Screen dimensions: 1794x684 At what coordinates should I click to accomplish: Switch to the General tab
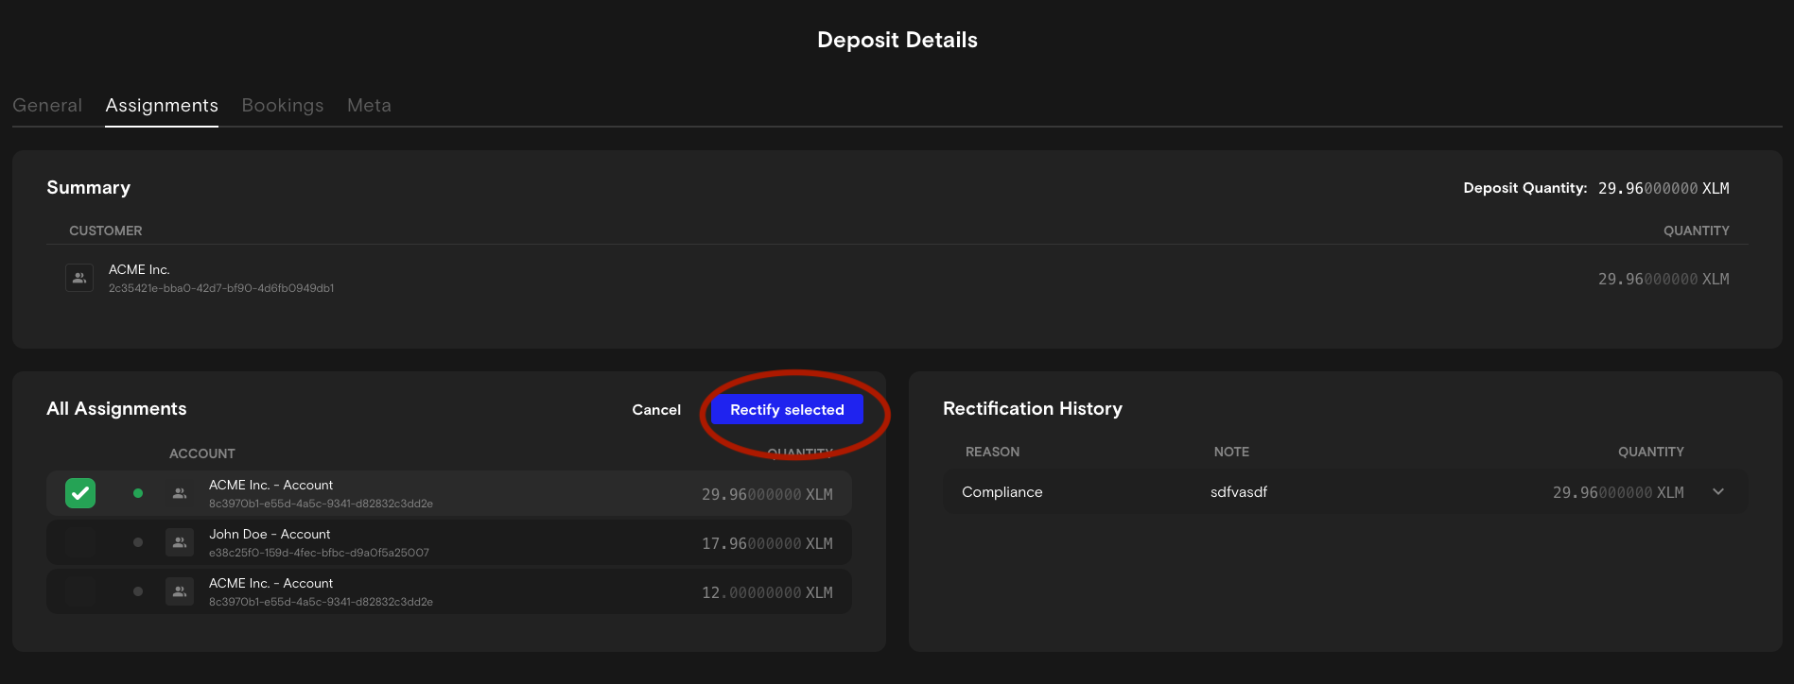coord(47,106)
